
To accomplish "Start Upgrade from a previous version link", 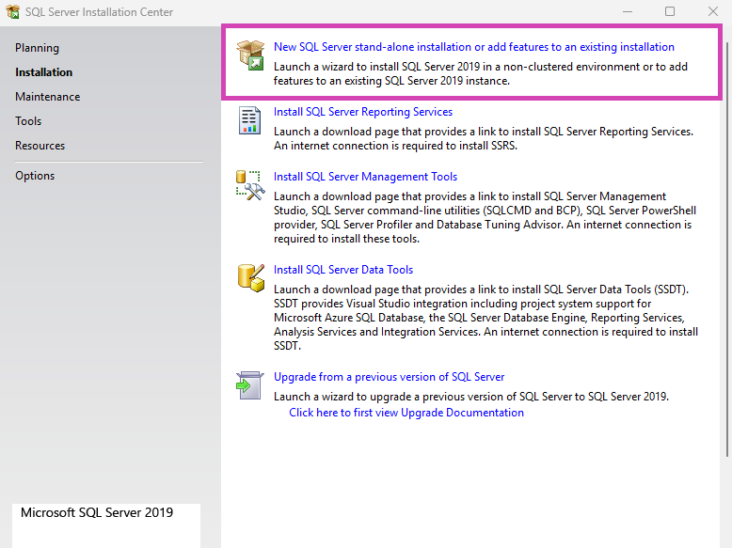I will (390, 377).
